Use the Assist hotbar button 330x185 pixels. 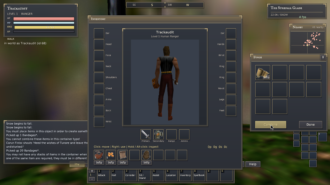[158, 175]
